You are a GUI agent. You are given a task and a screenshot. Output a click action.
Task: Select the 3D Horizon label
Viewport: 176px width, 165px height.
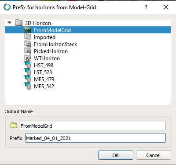[38, 23]
